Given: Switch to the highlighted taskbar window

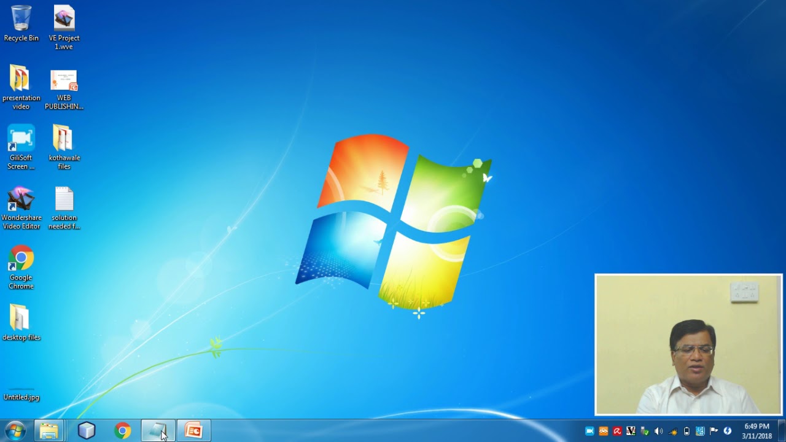Looking at the screenshot, I should (x=158, y=431).
